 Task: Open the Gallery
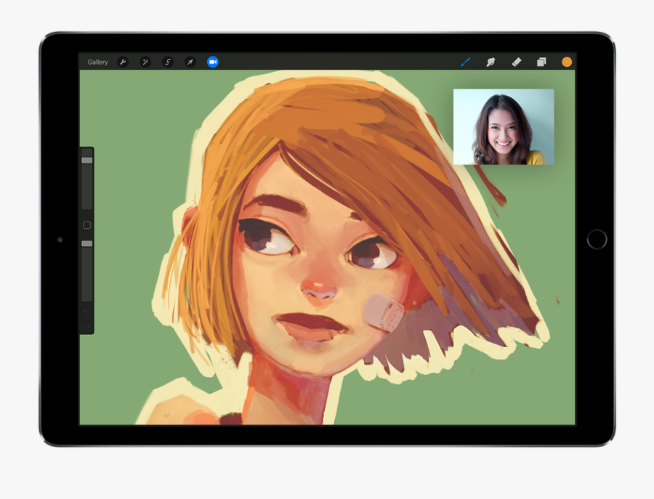(97, 62)
